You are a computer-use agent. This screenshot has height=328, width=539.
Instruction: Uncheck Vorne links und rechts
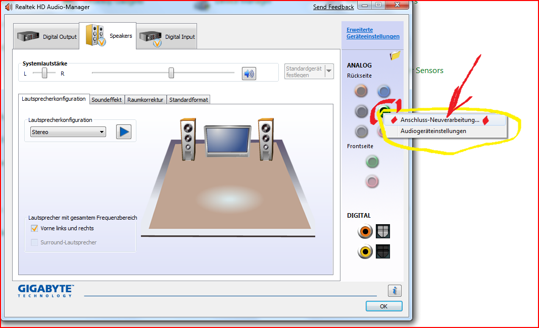coord(34,228)
